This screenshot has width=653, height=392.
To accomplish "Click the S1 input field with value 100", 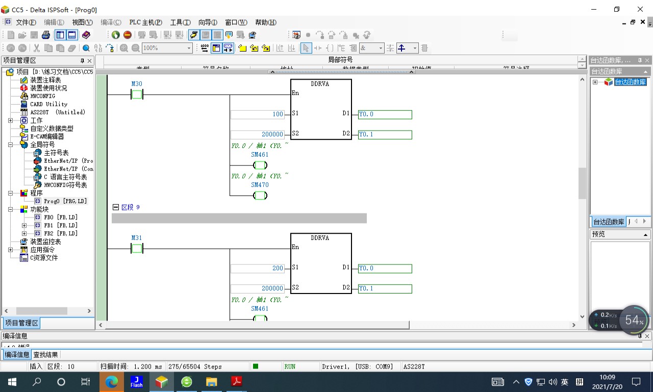I will pyautogui.click(x=258, y=114).
